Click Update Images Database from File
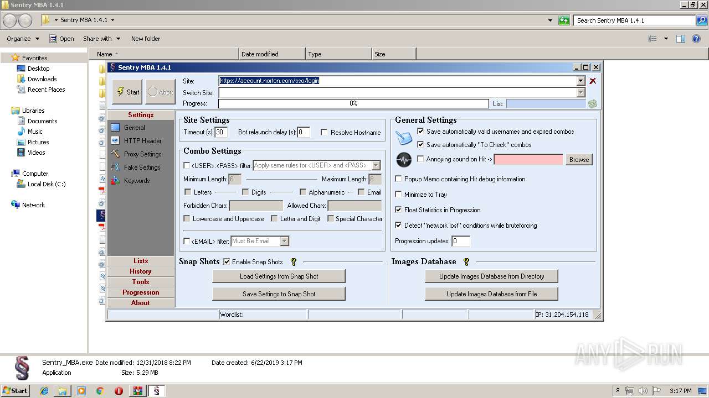 [x=491, y=294]
